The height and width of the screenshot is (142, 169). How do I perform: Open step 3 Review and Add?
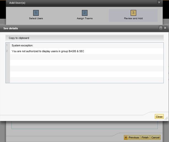133,15
